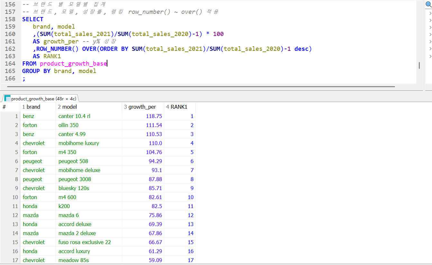Click the grid icon on result tab
The image size is (432, 265).
[7, 98]
